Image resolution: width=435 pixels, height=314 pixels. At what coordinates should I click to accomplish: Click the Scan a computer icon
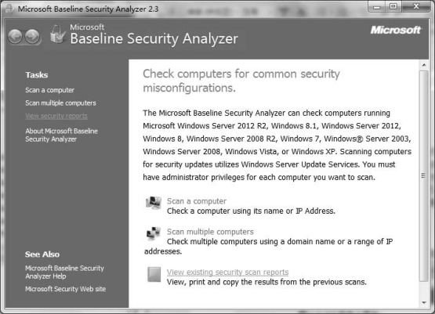154,203
